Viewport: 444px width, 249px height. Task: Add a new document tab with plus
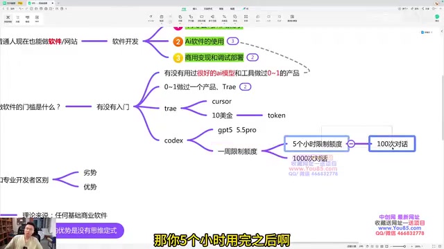tap(58, 3)
